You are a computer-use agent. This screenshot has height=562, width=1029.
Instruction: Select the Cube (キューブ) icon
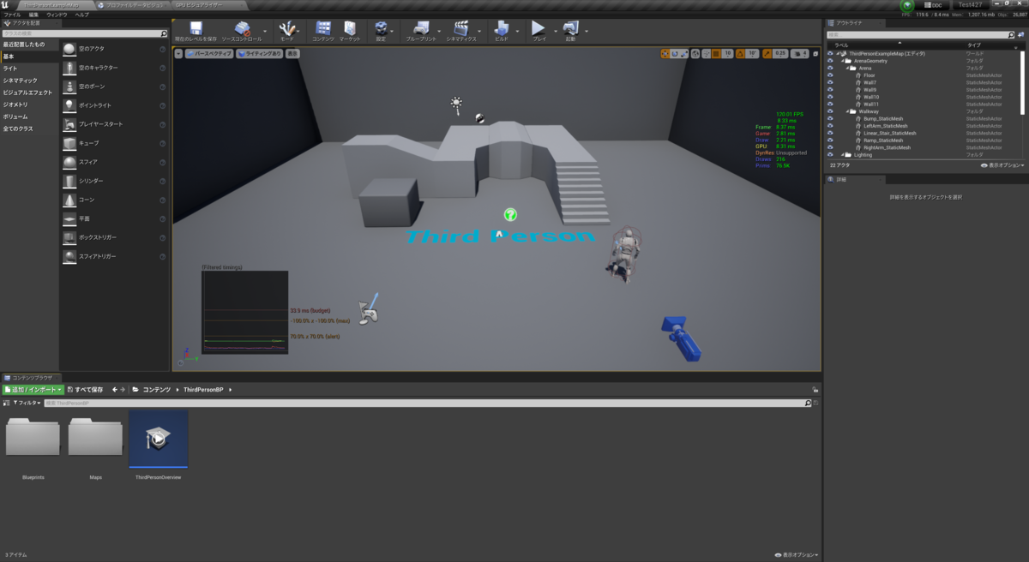(x=69, y=143)
